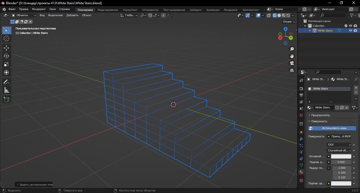Viewport: 360px width, 193px height.
Task: Switch to the Sculpting workspace tab
Action: (130, 10)
